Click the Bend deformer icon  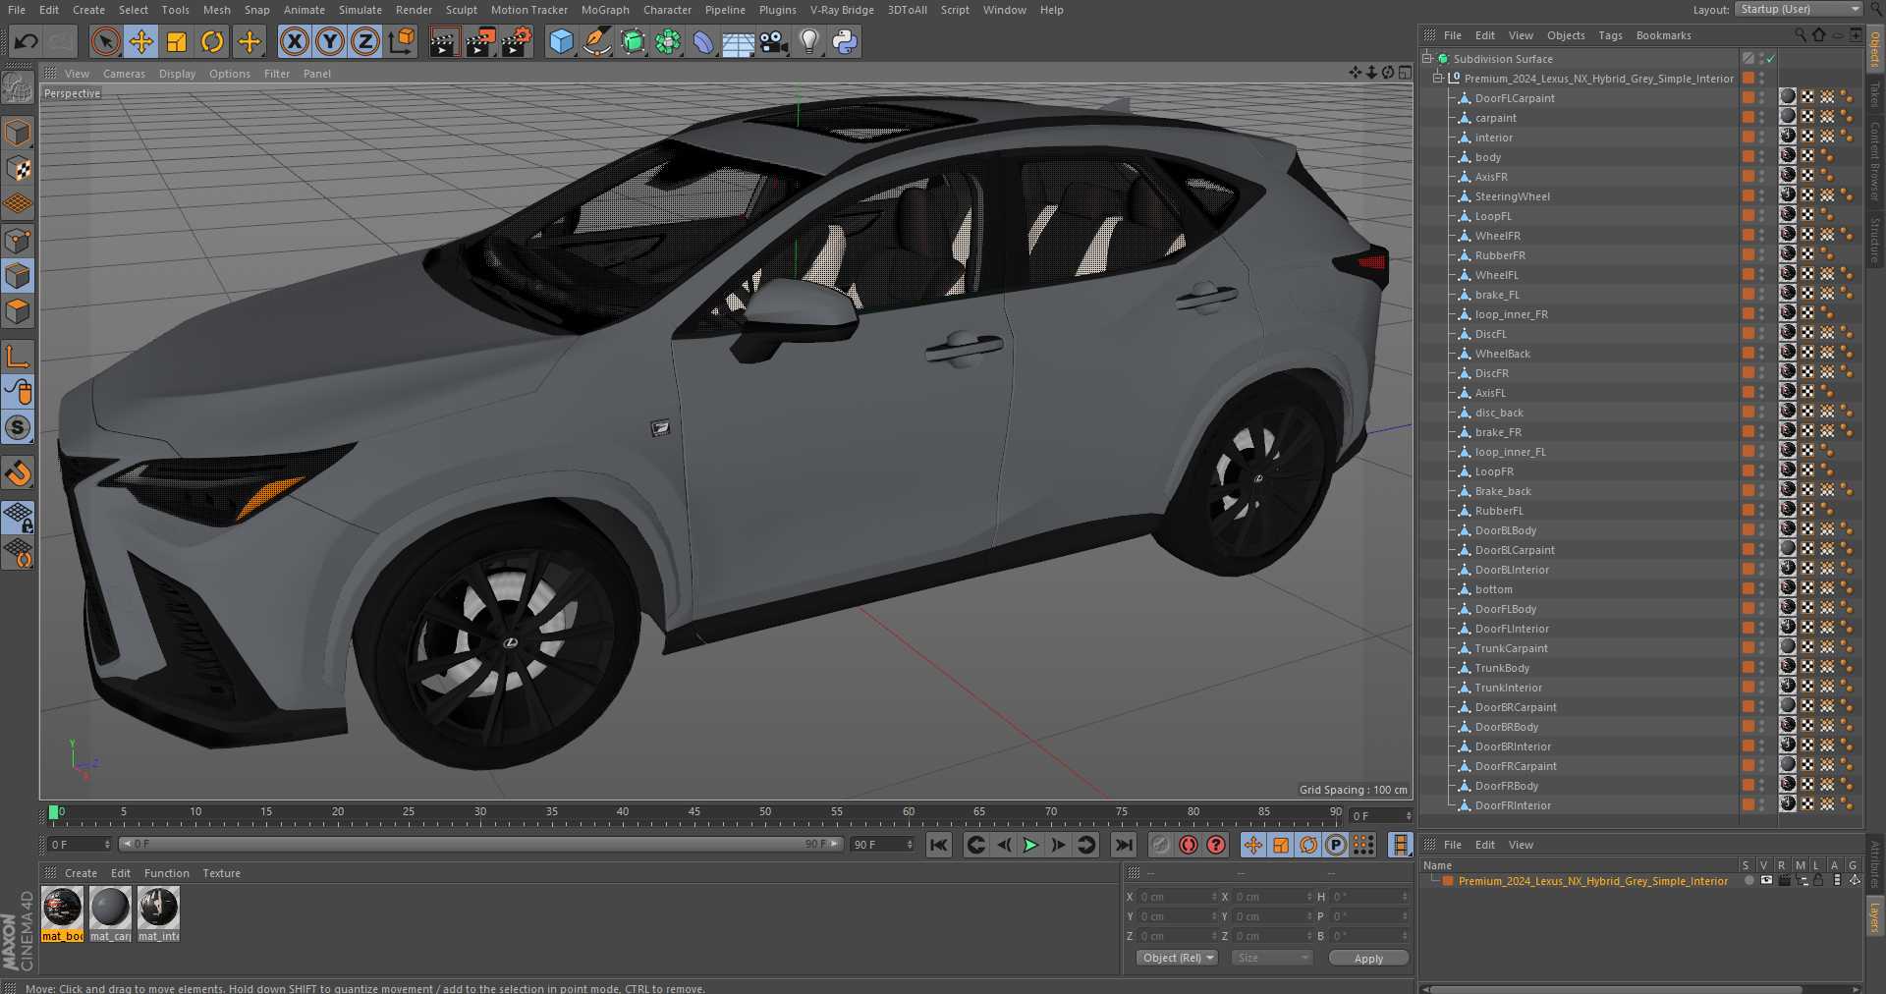(703, 41)
